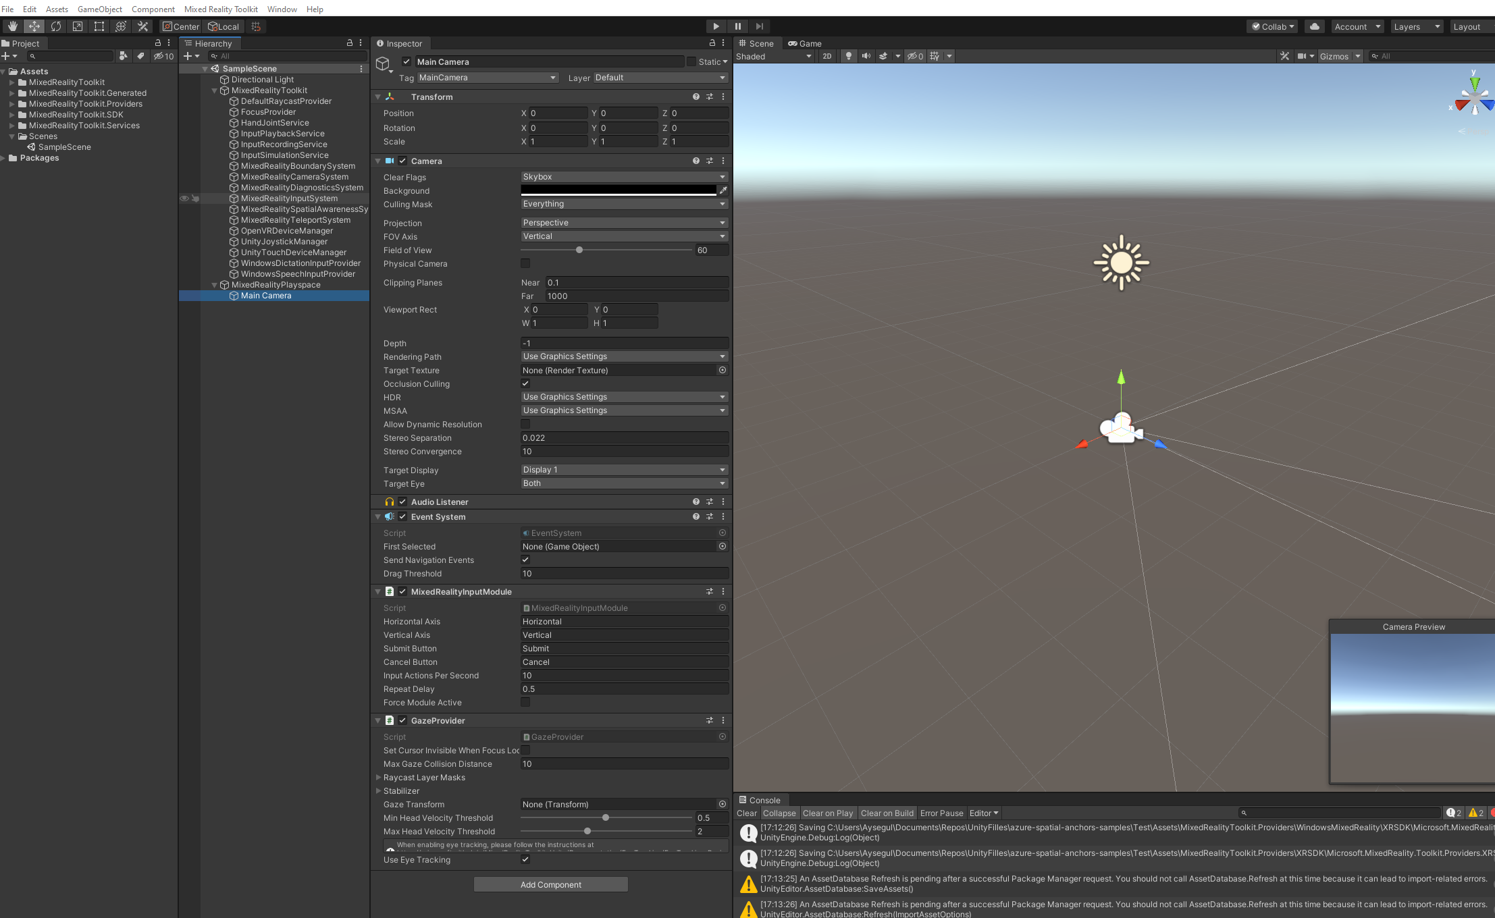Click Search by Type icon in Project

[x=123, y=56]
